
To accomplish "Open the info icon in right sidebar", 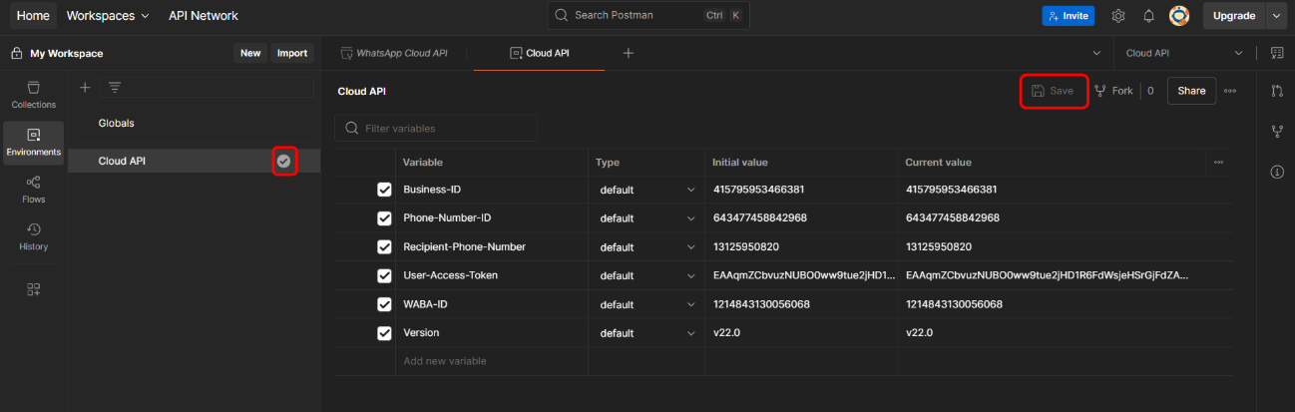I will pos(1276,172).
